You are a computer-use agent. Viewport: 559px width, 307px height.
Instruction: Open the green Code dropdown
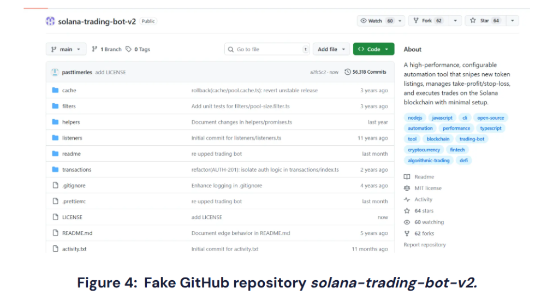pyautogui.click(x=373, y=49)
